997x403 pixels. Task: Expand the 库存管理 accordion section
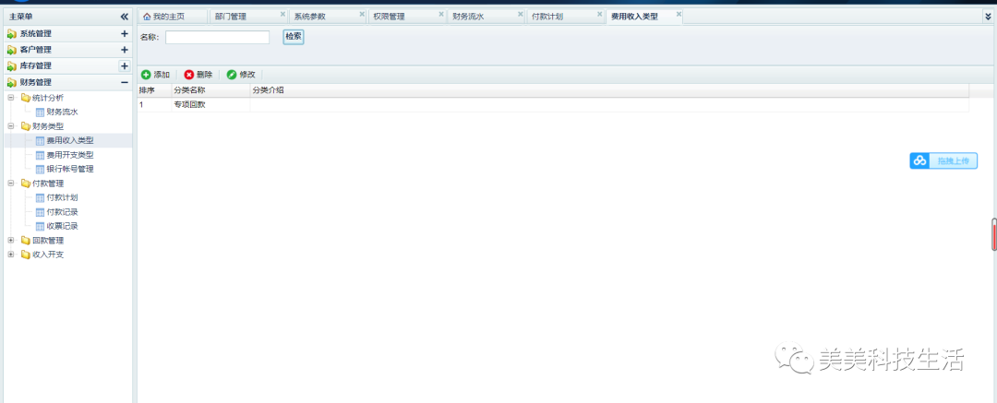[x=125, y=66]
